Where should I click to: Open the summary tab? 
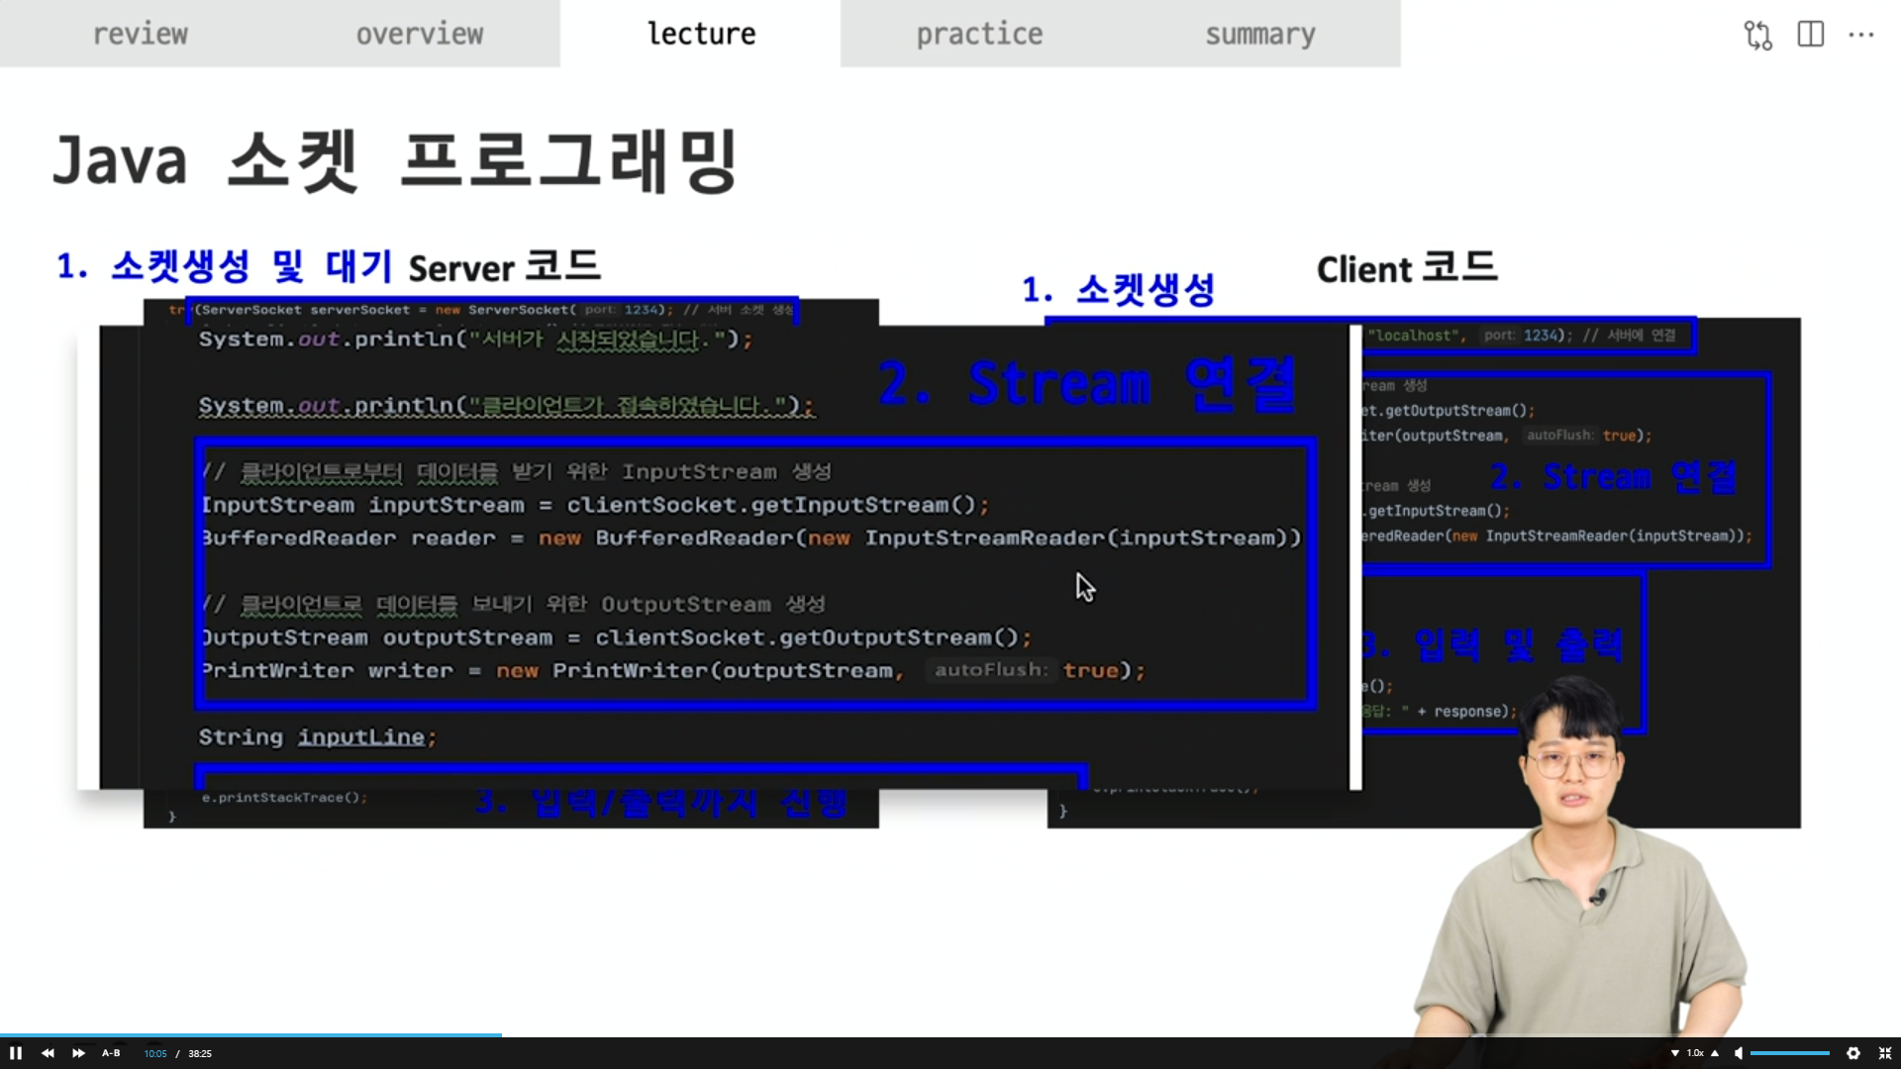tap(1260, 34)
